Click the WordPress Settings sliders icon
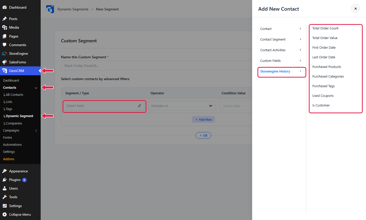Viewport: 366px width, 220px height. 4,206
